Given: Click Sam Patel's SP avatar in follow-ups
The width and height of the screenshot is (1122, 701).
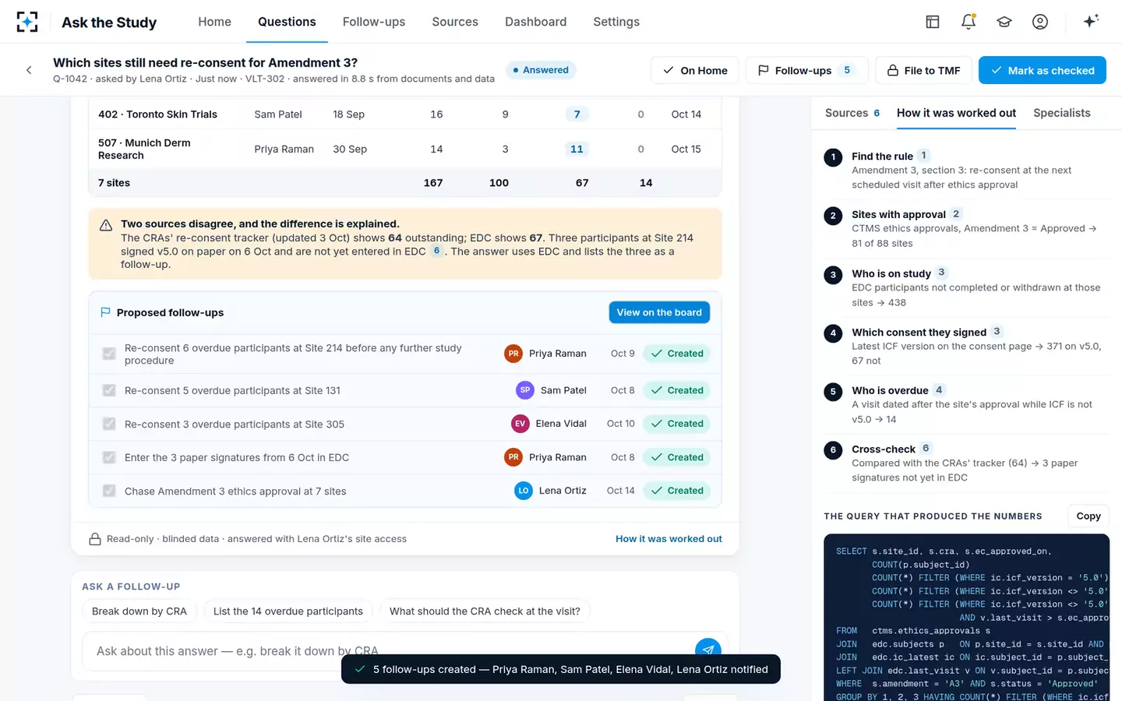Looking at the screenshot, I should [525, 390].
